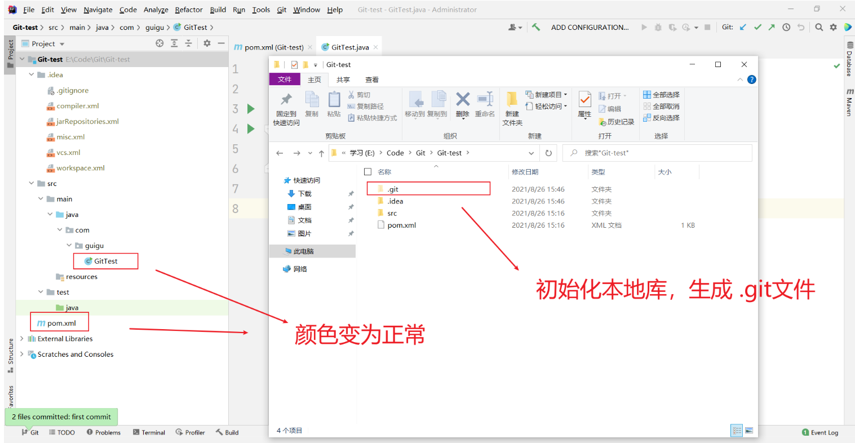Click 新建文件夹 (new folder) in Explorer ribbon

[x=512, y=108]
